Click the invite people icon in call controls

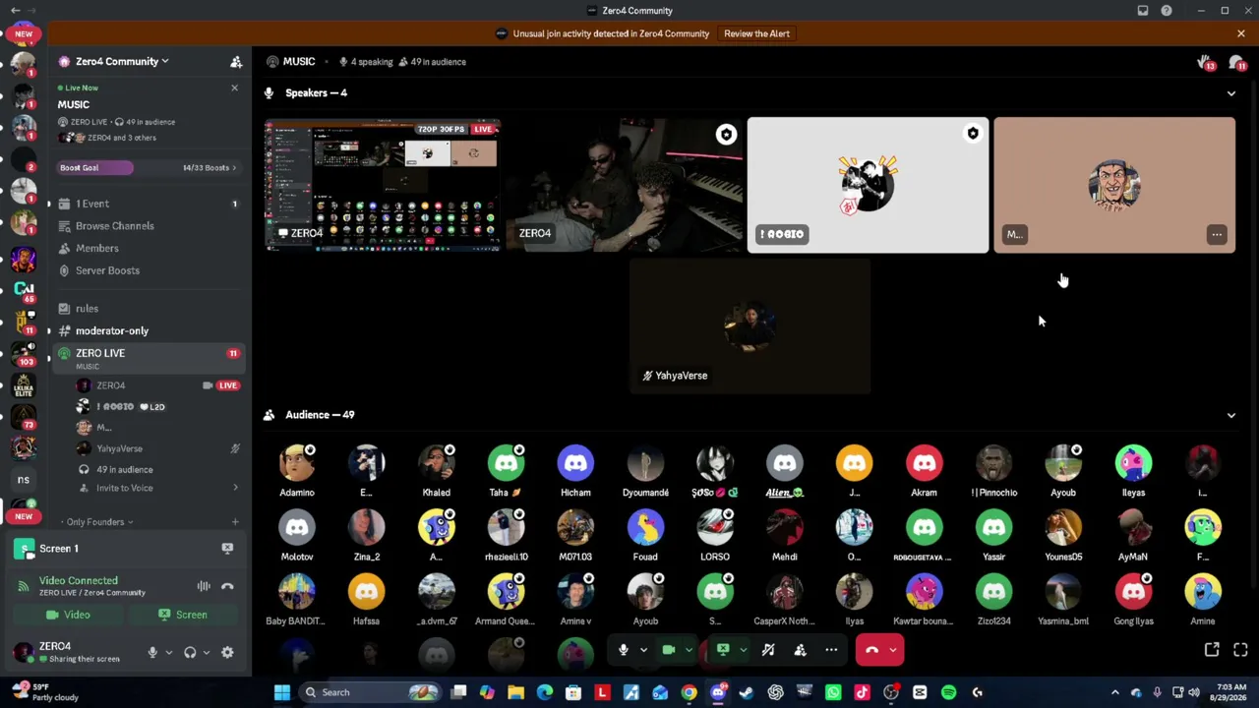point(800,650)
